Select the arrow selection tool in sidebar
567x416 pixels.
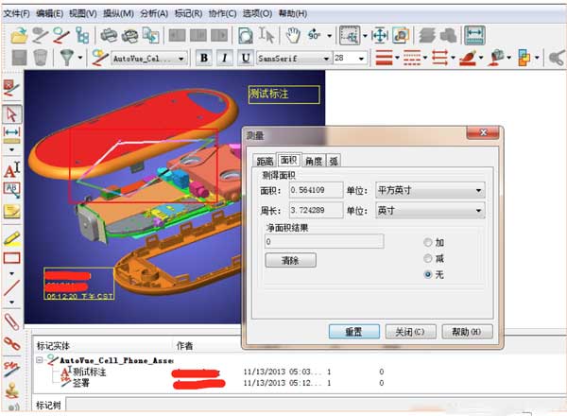11,114
